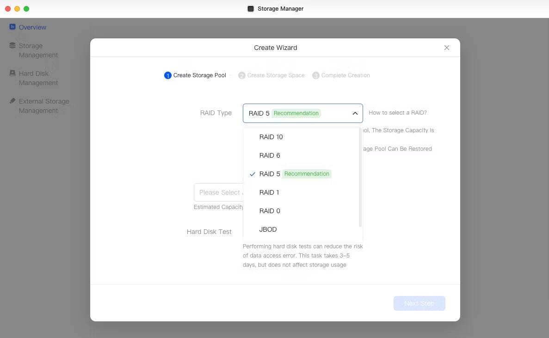Click the Hard Disk Management icon
Screen dimensions: 549x338
[x=12, y=73]
